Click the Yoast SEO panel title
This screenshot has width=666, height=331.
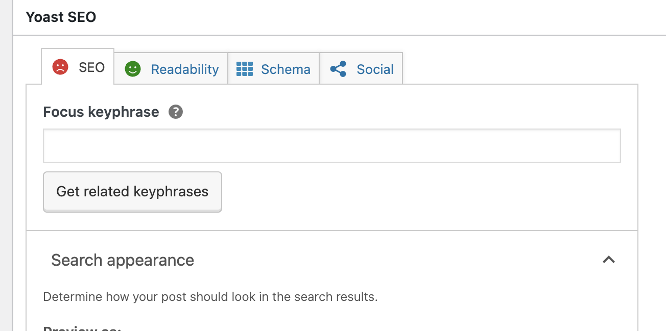[61, 17]
